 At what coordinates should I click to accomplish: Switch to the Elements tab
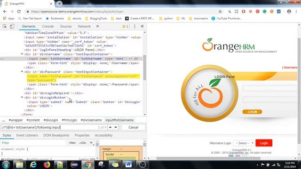(29, 26)
